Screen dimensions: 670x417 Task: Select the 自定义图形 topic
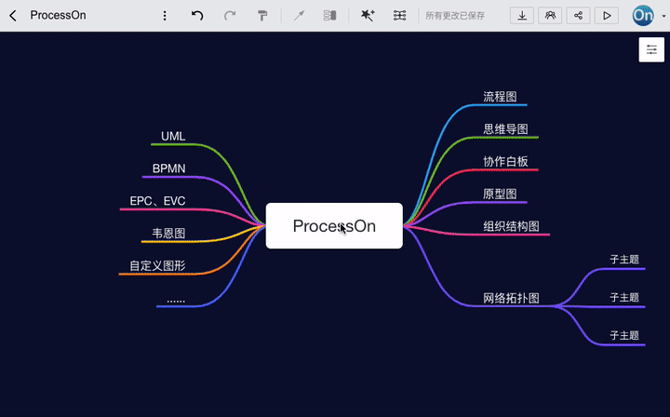[157, 266]
